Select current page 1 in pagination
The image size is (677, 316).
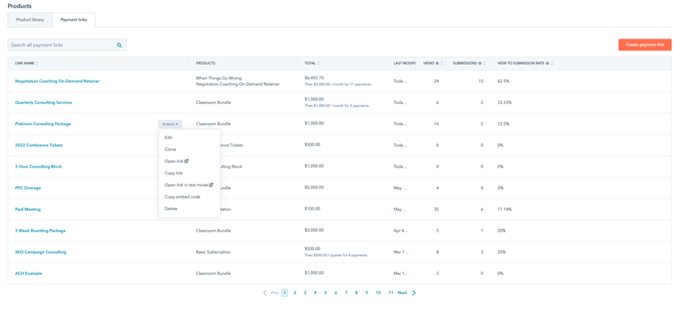284,292
